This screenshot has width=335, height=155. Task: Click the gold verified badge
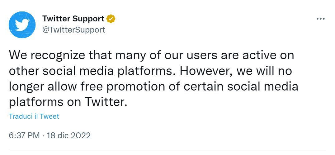[x=111, y=19]
